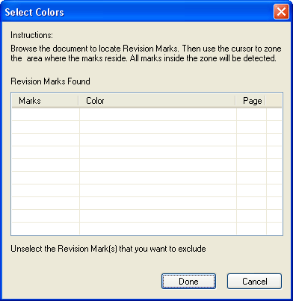Click the blank header area after Page
The image size is (293, 301).
click(x=274, y=101)
